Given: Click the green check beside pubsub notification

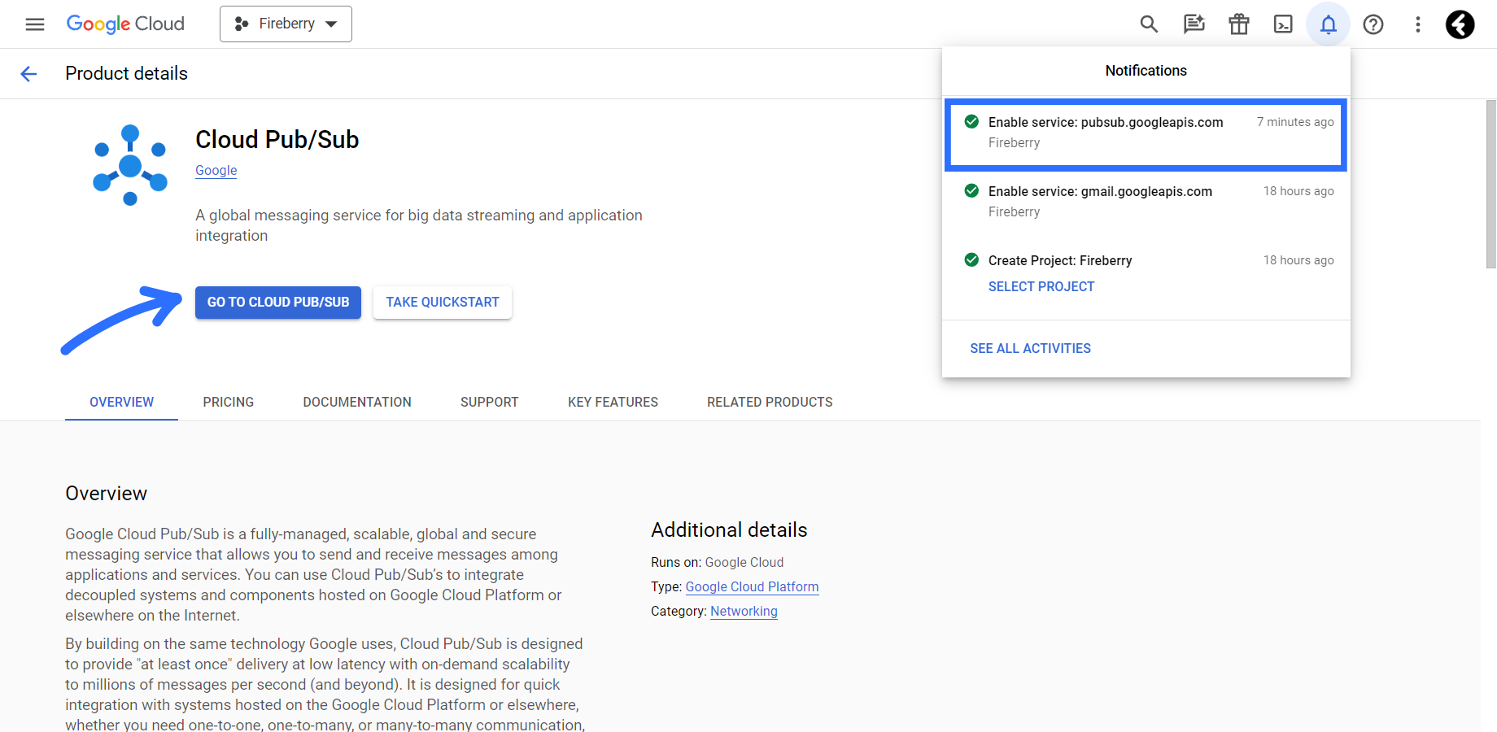Looking at the screenshot, I should [x=971, y=122].
